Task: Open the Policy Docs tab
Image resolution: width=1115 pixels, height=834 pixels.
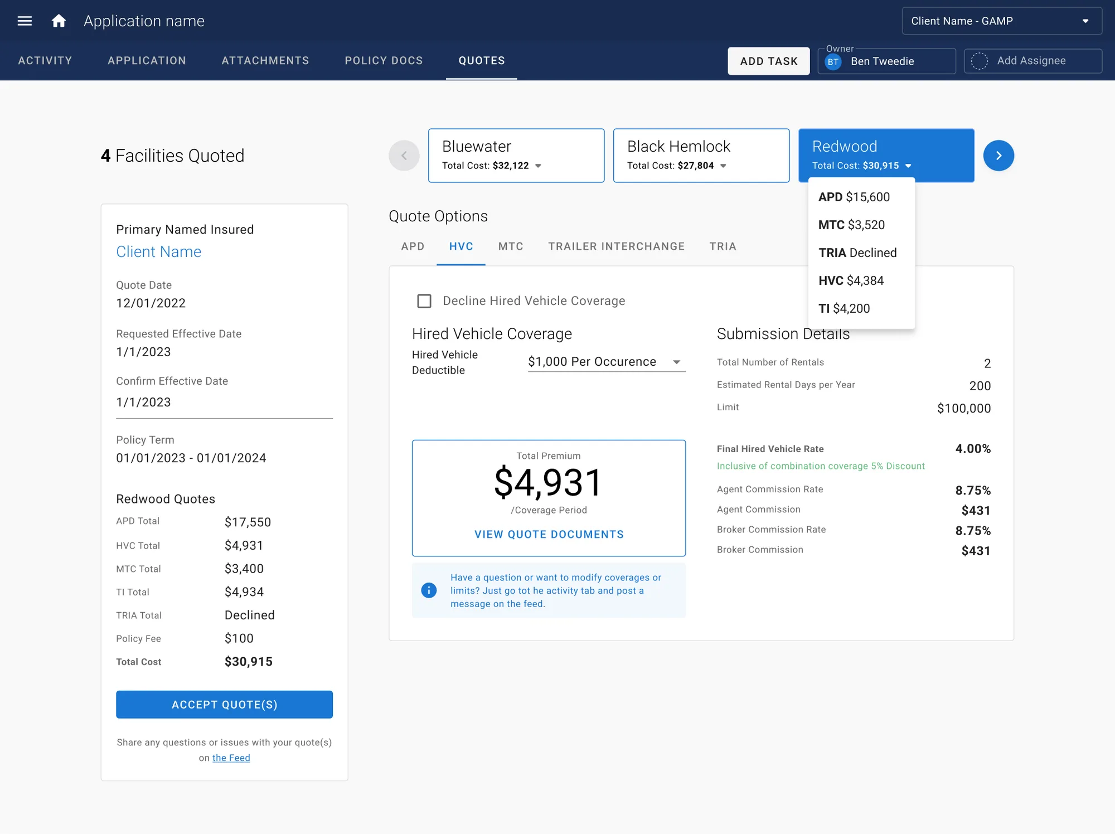Action: (384, 60)
